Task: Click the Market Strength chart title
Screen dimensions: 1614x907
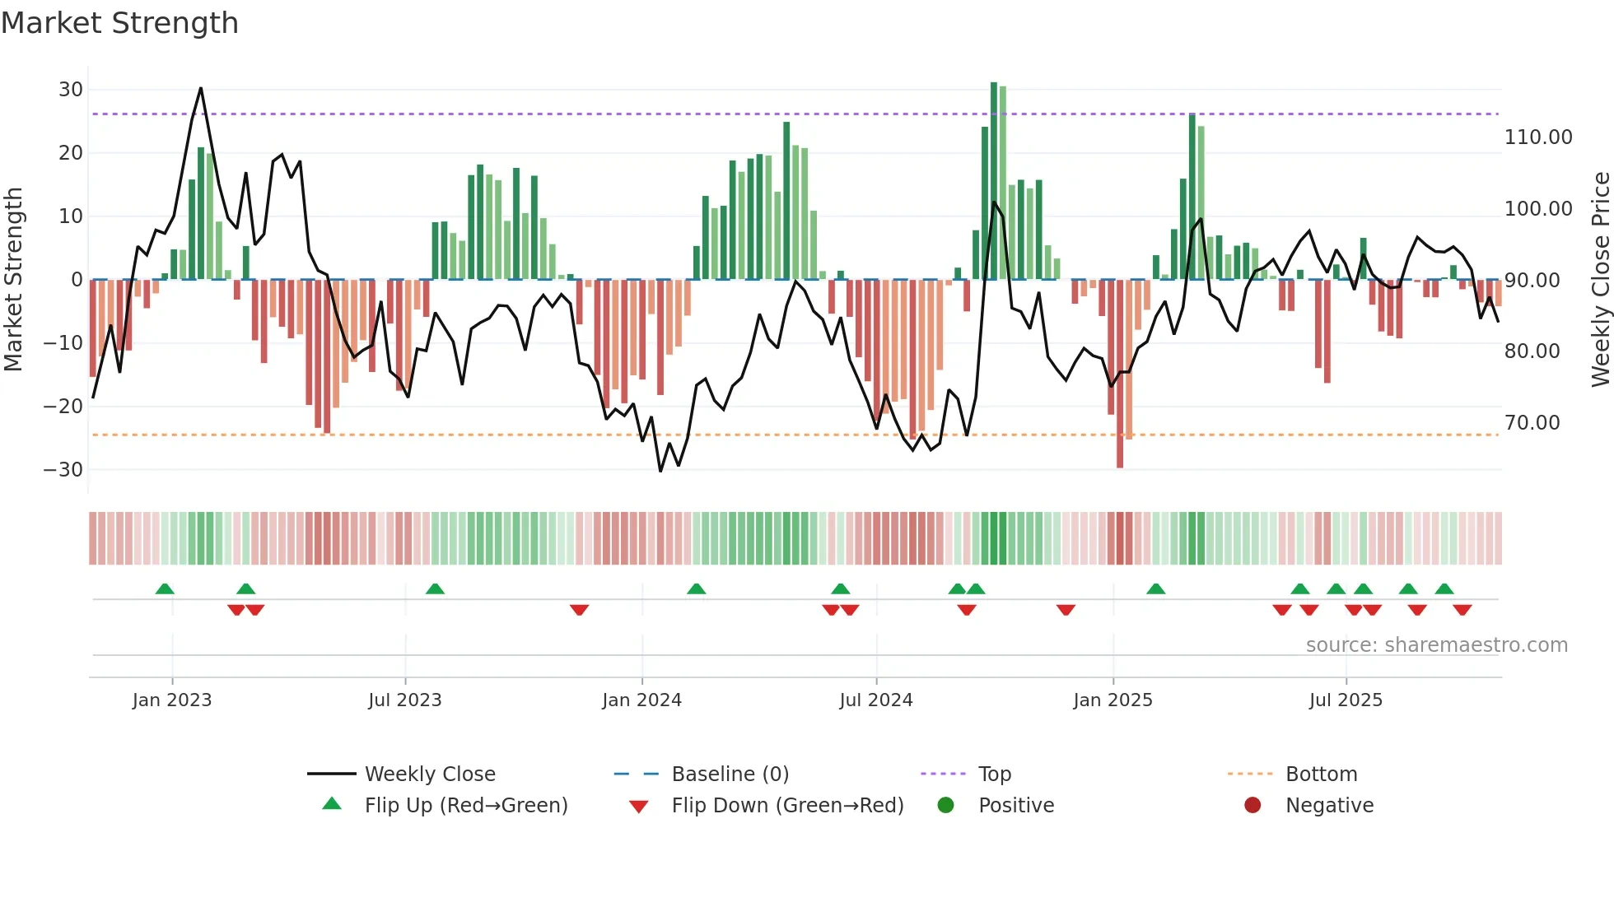Action: (x=120, y=23)
